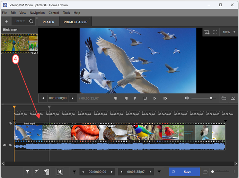The height and width of the screenshot is (178, 239).
Task: Open the output folder icon beside volume
Action: click(224, 98)
